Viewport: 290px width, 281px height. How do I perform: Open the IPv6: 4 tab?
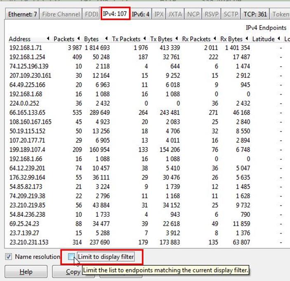(141, 14)
